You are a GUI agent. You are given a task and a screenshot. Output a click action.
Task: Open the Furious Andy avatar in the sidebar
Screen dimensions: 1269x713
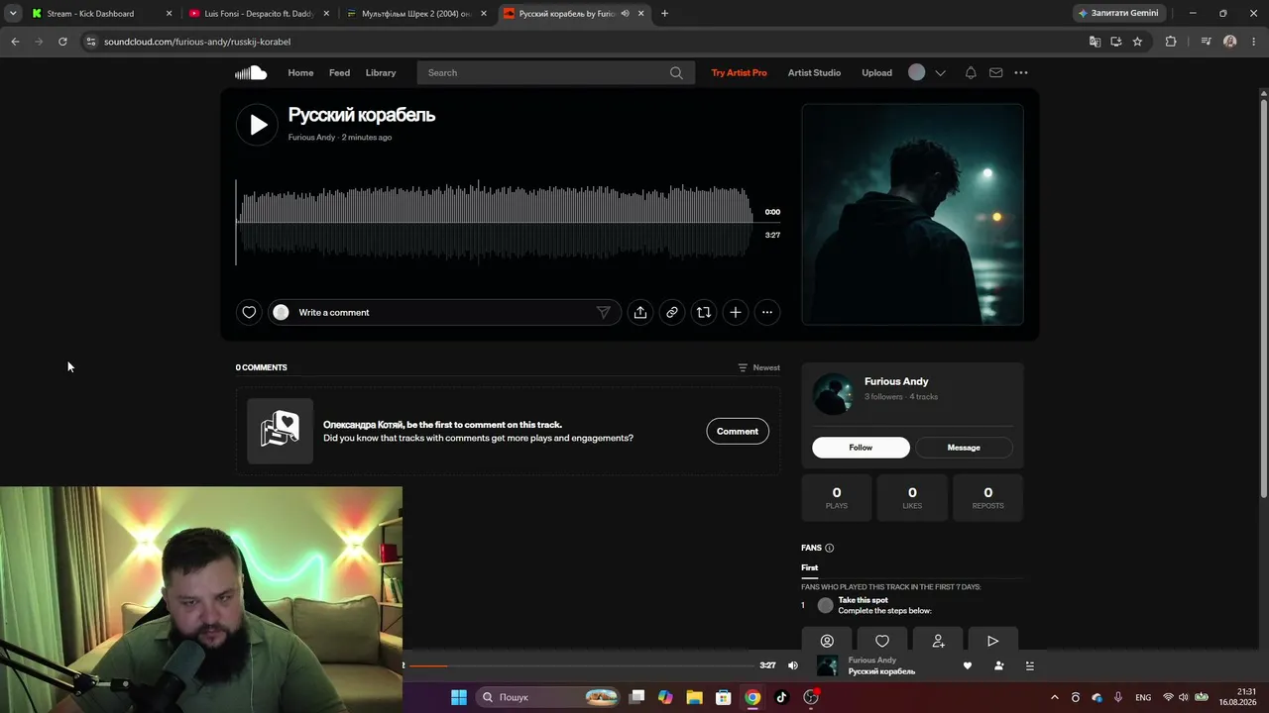(833, 394)
